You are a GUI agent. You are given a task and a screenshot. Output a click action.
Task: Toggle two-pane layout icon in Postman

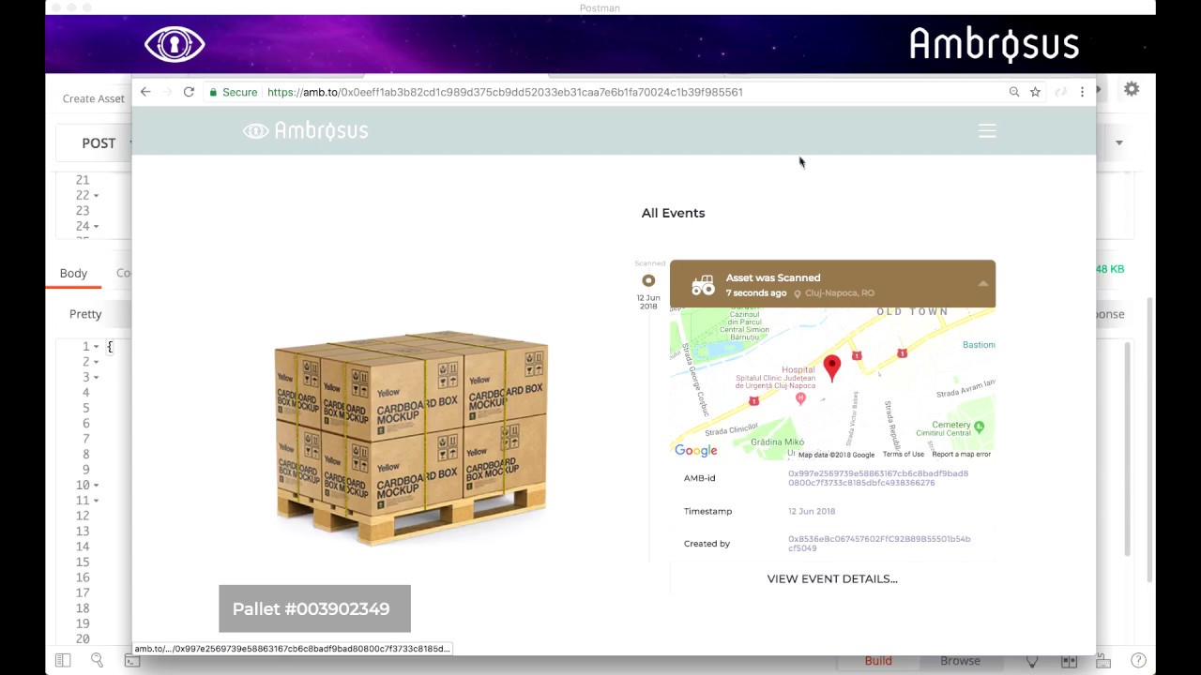tap(1069, 662)
